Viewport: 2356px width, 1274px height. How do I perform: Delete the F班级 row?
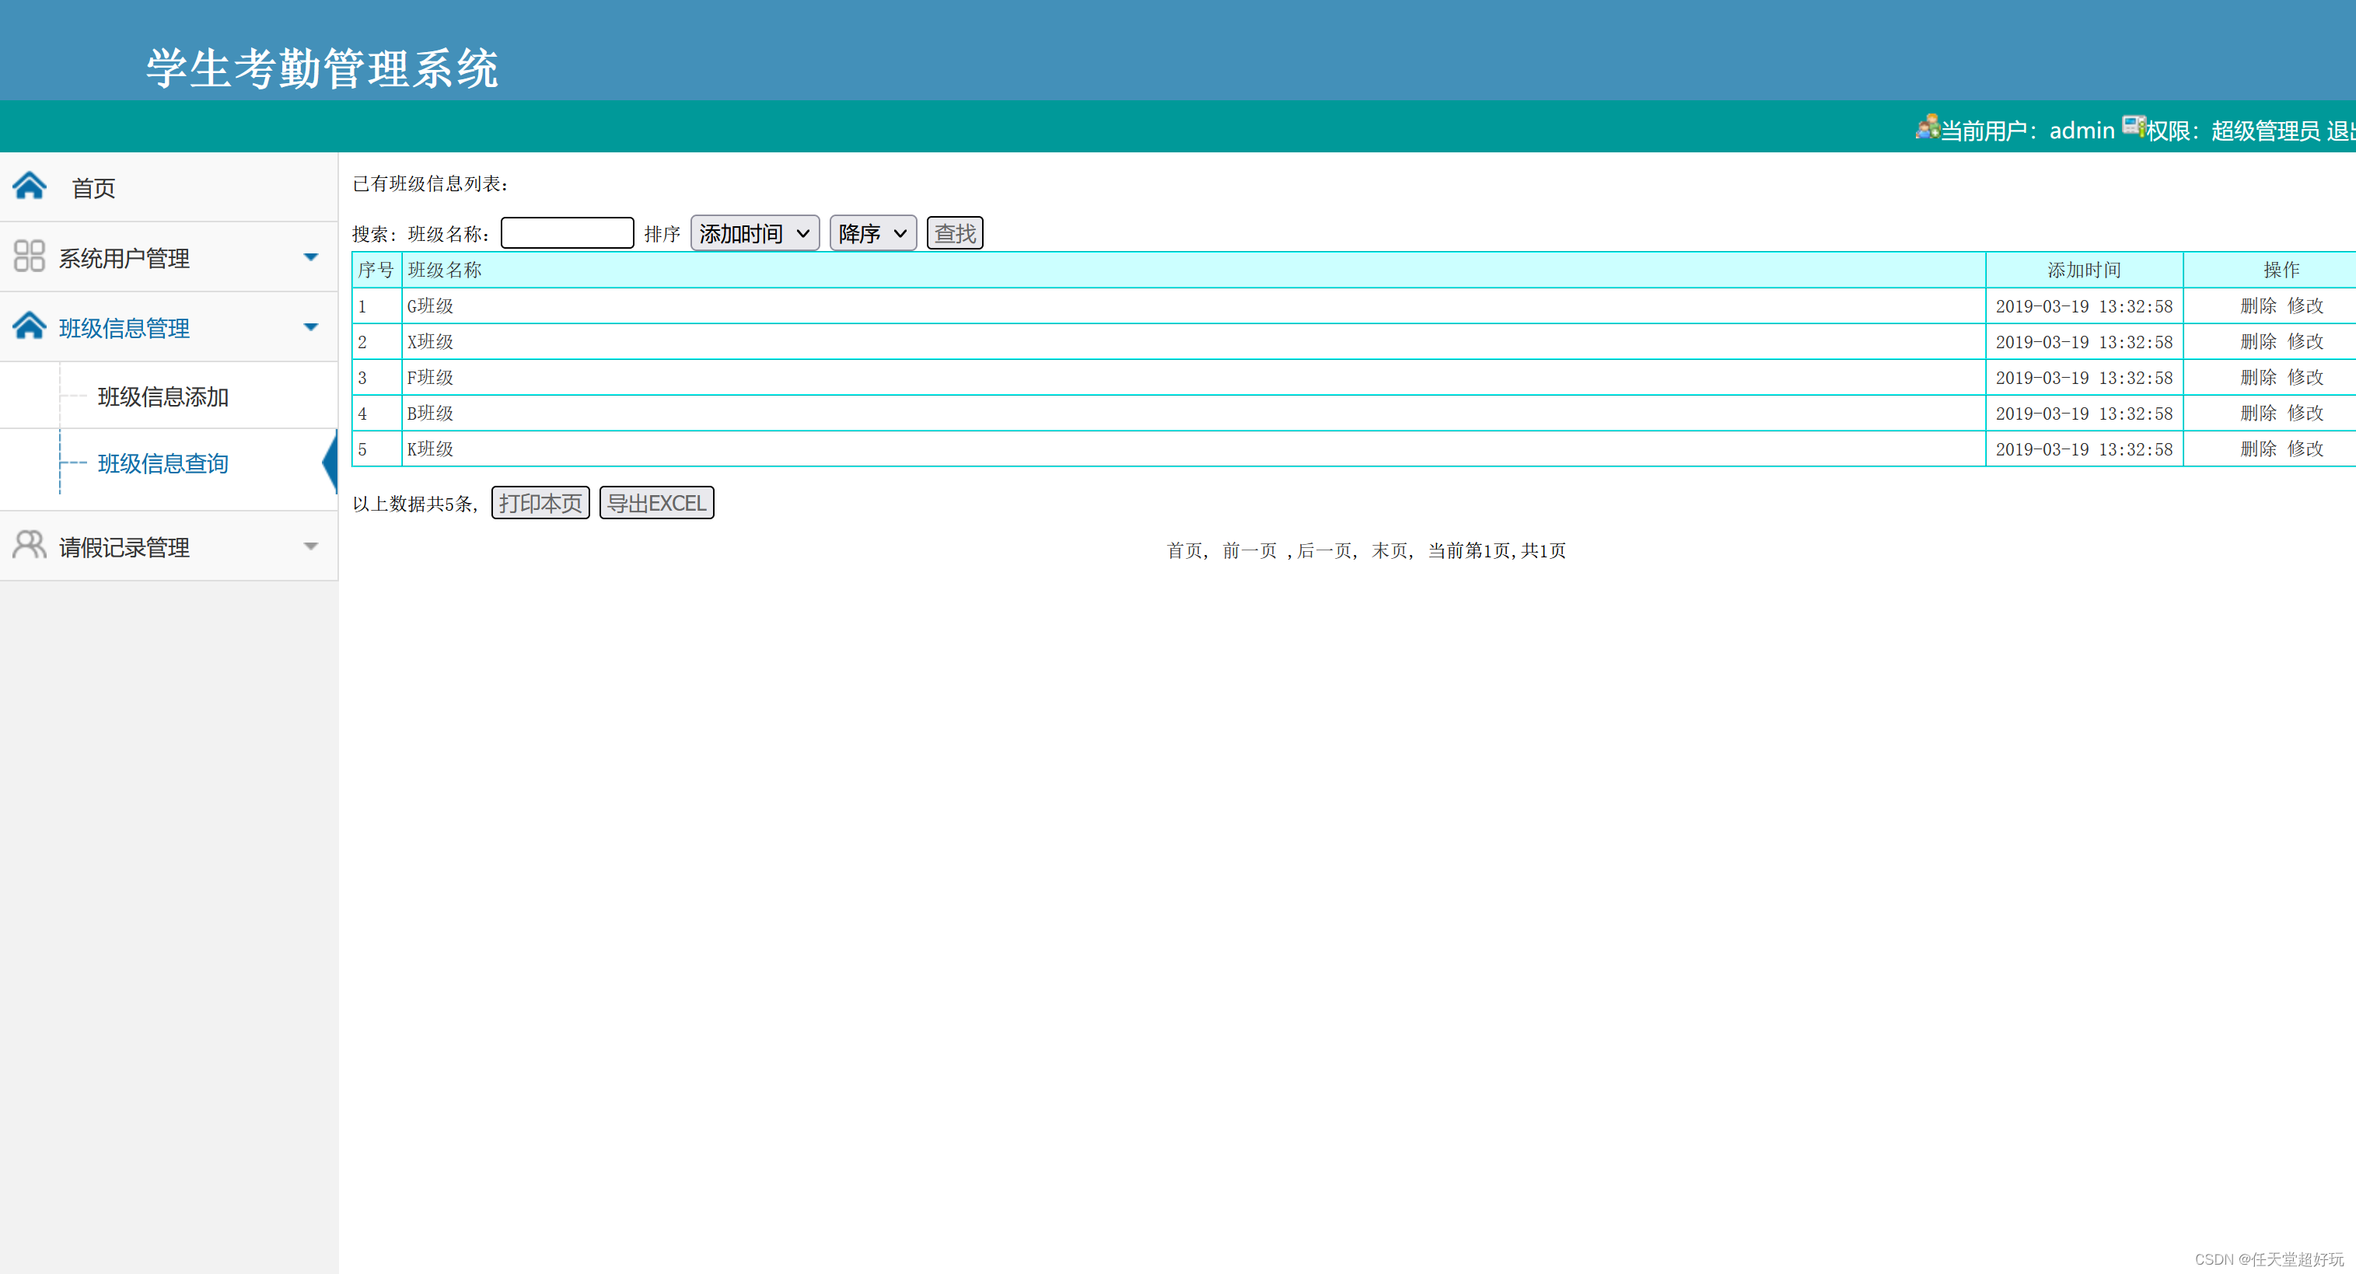[x=2258, y=377]
